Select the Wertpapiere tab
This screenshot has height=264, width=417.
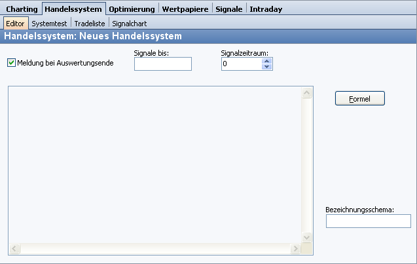tap(185, 9)
